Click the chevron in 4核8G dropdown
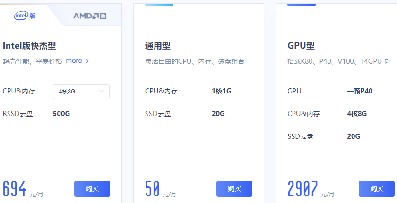This screenshot has width=397, height=203. pos(101,91)
